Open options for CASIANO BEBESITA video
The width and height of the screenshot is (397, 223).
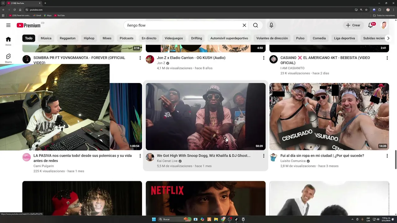387,58
